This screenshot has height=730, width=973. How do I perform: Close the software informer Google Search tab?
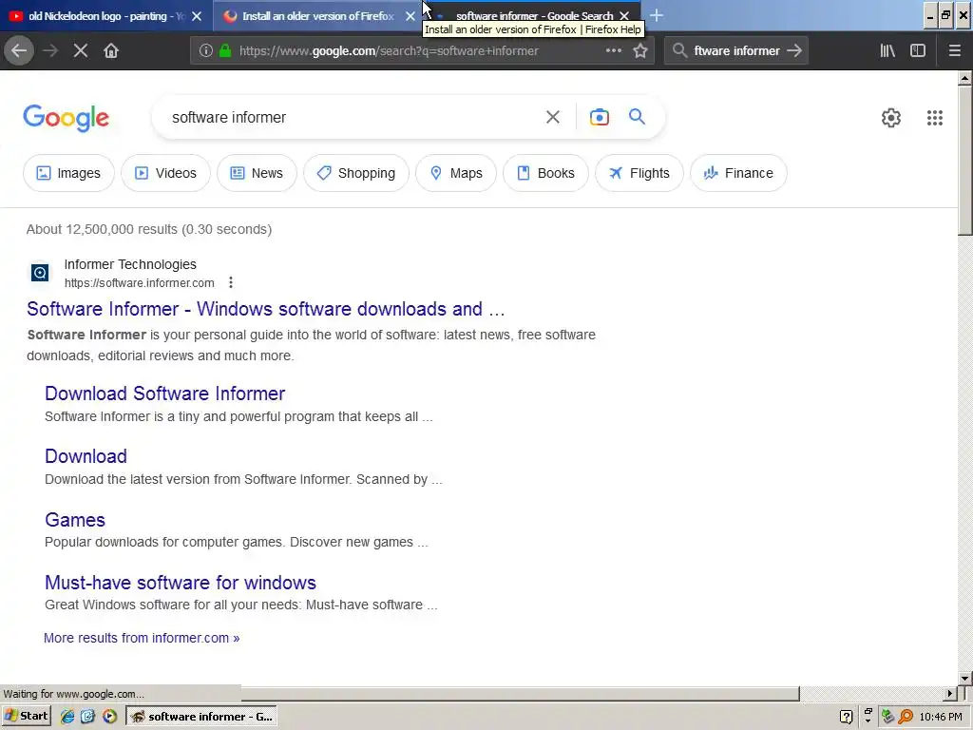pyautogui.click(x=625, y=16)
